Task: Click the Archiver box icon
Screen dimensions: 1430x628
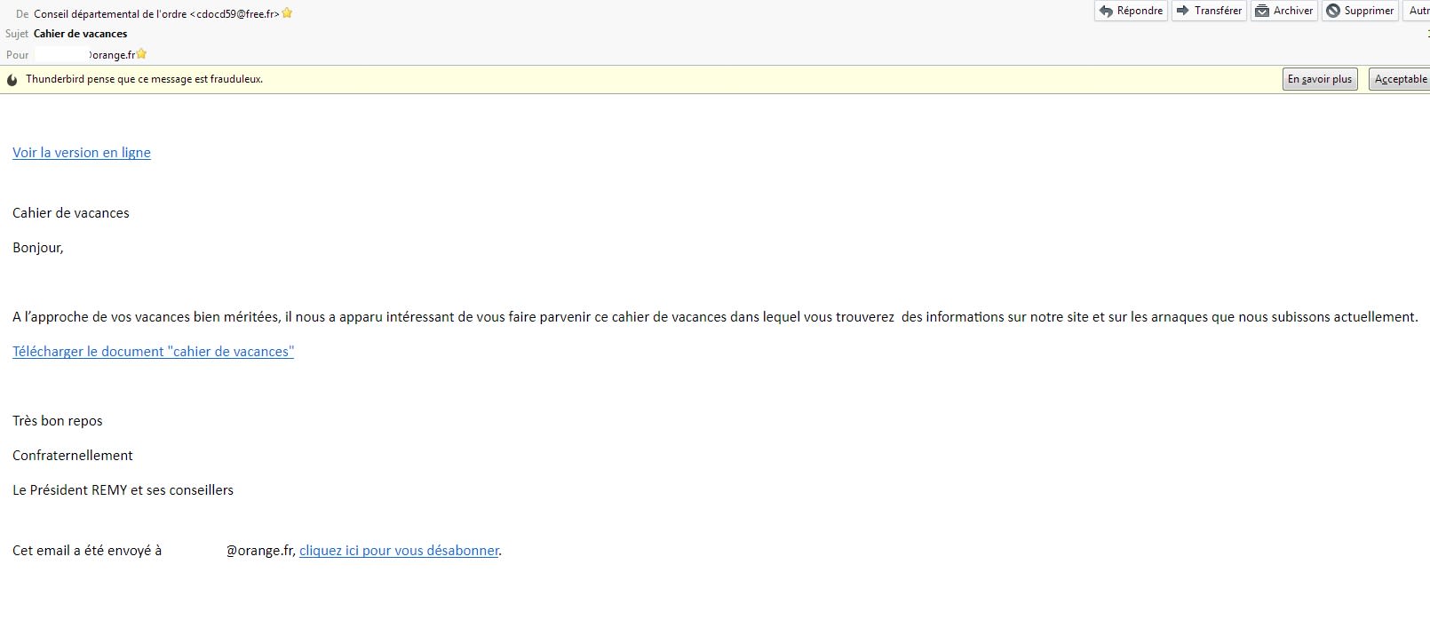Action: click(x=1261, y=11)
